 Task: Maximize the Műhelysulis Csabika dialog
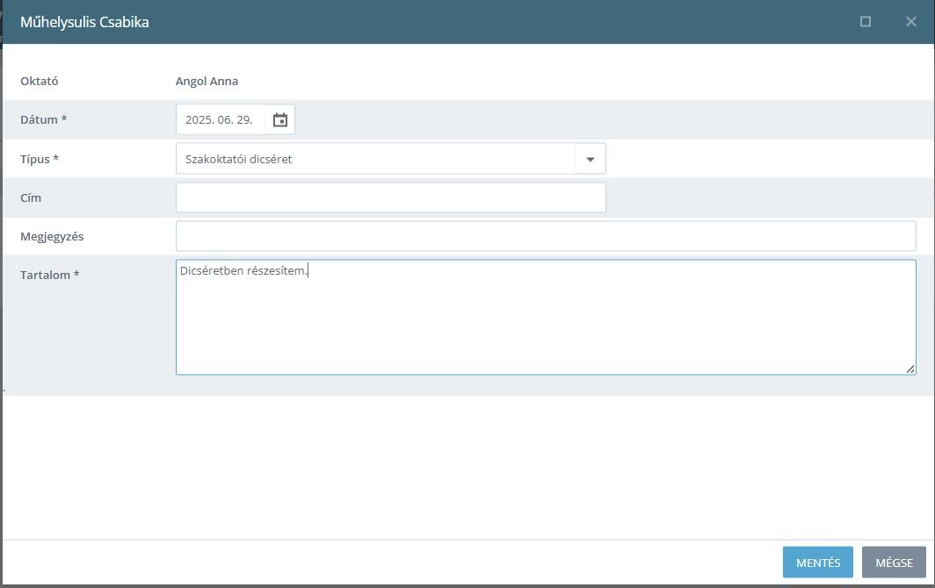coord(866,21)
